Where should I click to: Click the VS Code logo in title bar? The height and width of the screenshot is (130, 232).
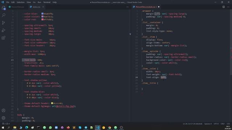click(3, 2)
